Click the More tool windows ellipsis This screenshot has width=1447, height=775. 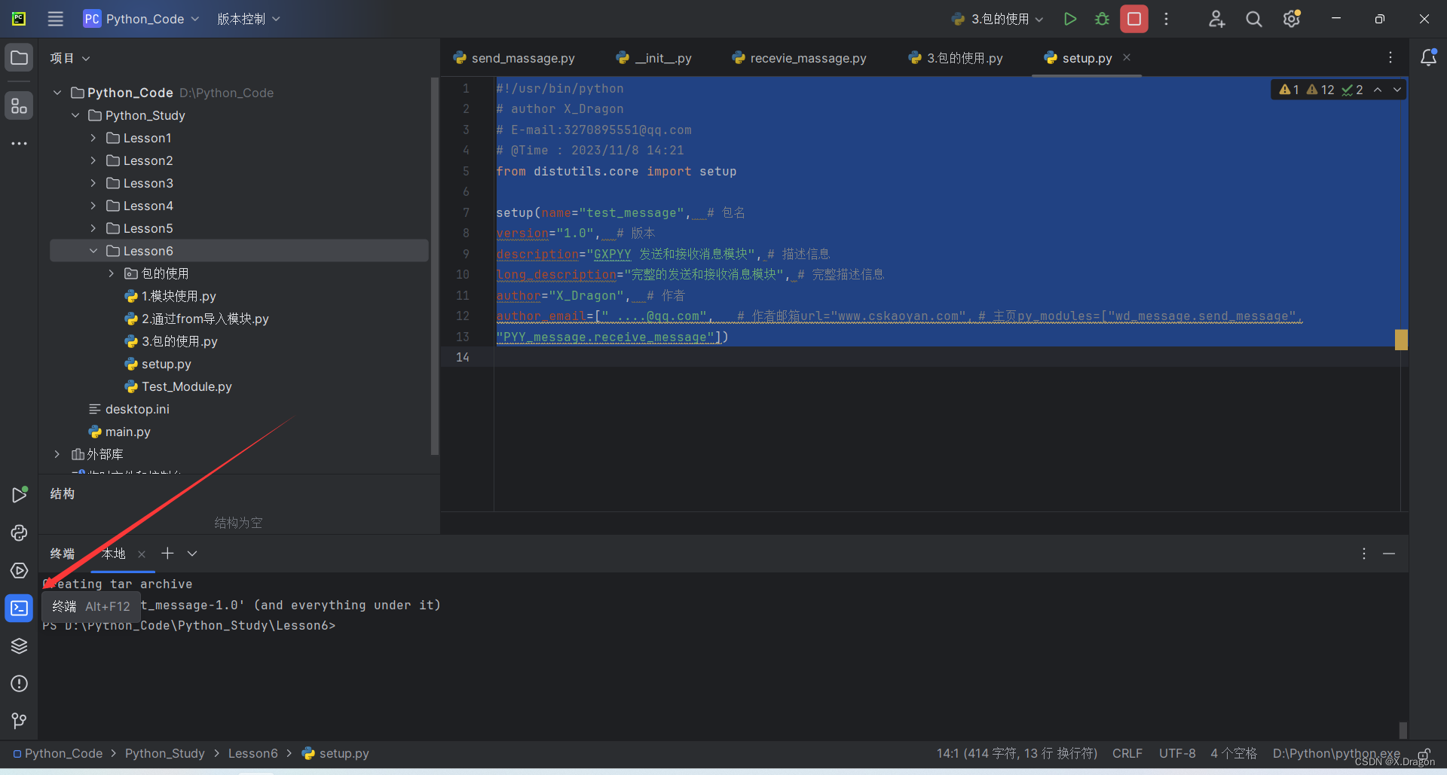[x=19, y=143]
